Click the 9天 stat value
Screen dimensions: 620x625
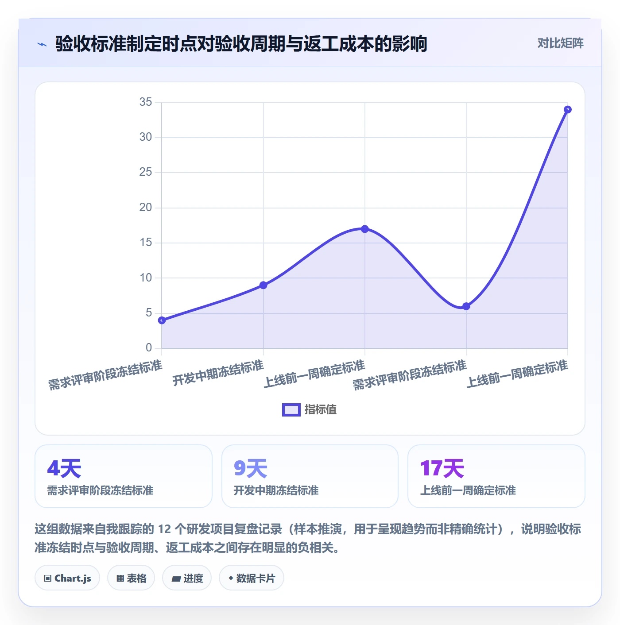pos(251,468)
